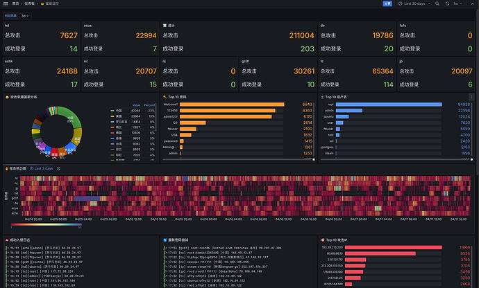This screenshot has width=479, height=288.
Task: Click the green 中国 pie slice
Action: [x=72, y=117]
